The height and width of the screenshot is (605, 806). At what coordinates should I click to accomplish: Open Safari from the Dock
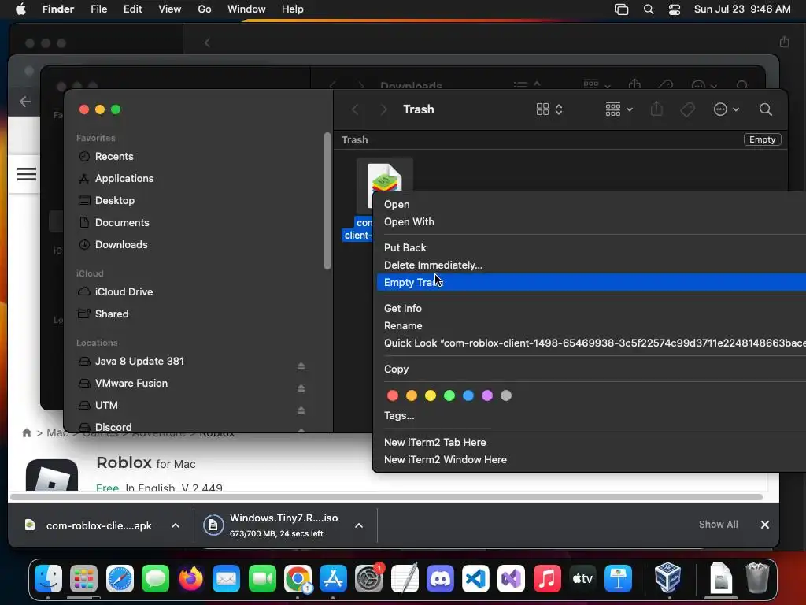120,579
